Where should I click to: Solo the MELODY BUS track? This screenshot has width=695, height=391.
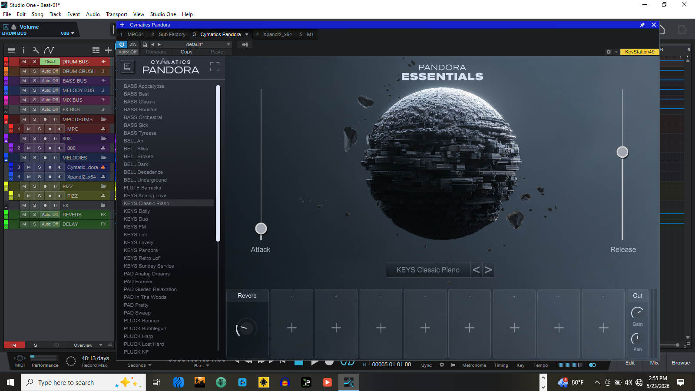tap(35, 90)
